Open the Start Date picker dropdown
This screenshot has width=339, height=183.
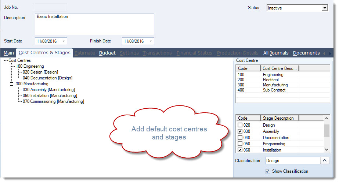point(64,41)
